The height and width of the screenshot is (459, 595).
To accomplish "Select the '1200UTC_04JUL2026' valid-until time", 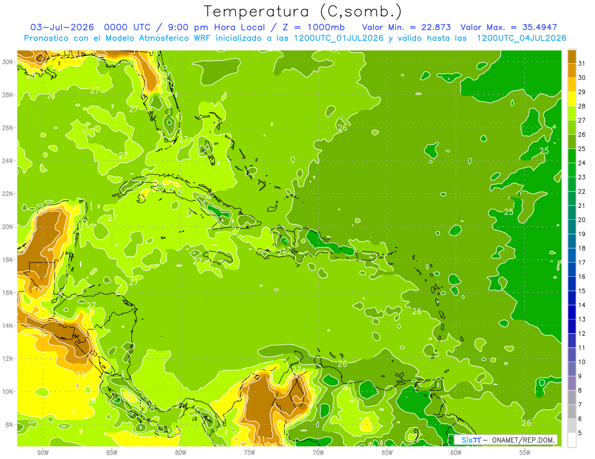I will [x=521, y=38].
